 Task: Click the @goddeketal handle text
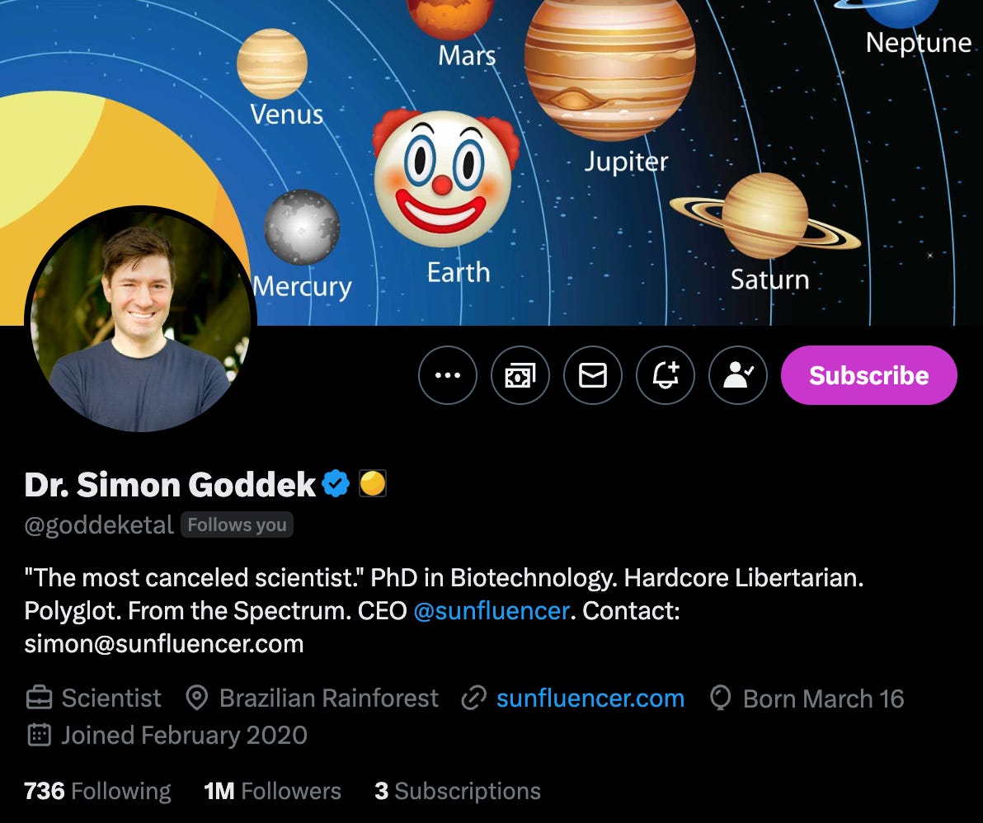coord(98,525)
